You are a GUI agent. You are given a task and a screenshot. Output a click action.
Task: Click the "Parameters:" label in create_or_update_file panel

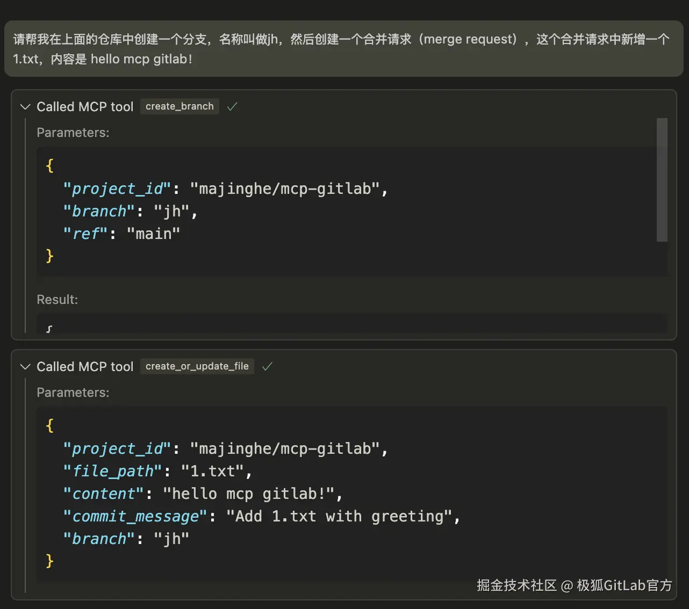coord(73,393)
